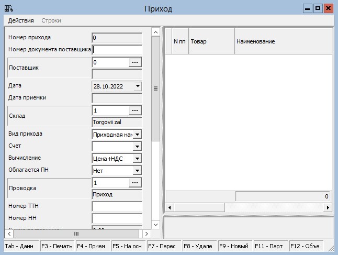Screen dimensions: 338x255
Task: Expand the Счет dropdown list
Action: [x=137, y=147]
